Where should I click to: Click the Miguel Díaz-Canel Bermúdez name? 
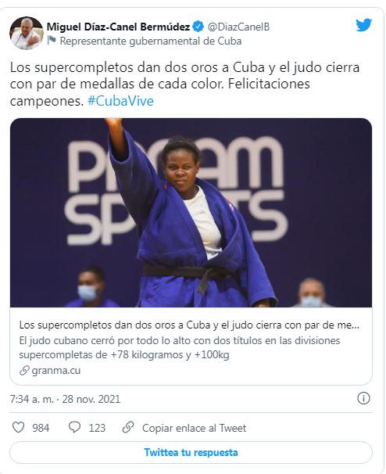[118, 27]
